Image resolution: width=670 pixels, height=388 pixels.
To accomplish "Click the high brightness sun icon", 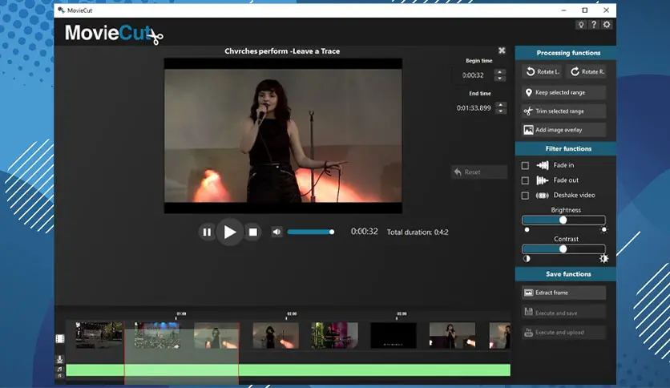I will point(603,230).
